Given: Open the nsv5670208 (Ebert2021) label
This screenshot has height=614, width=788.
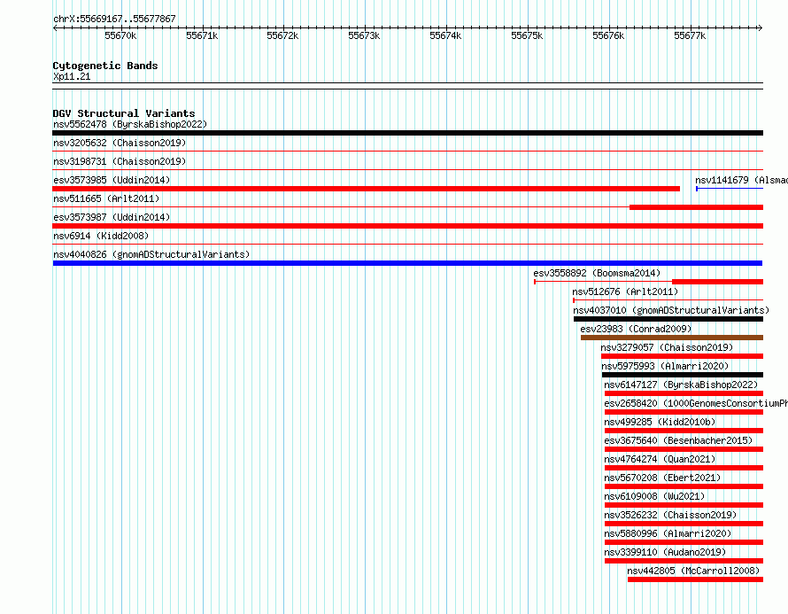Looking at the screenshot, I should click(662, 478).
